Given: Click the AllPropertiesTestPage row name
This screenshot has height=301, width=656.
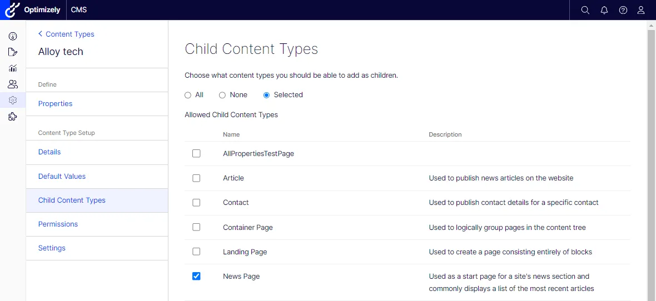Looking at the screenshot, I should [259, 153].
